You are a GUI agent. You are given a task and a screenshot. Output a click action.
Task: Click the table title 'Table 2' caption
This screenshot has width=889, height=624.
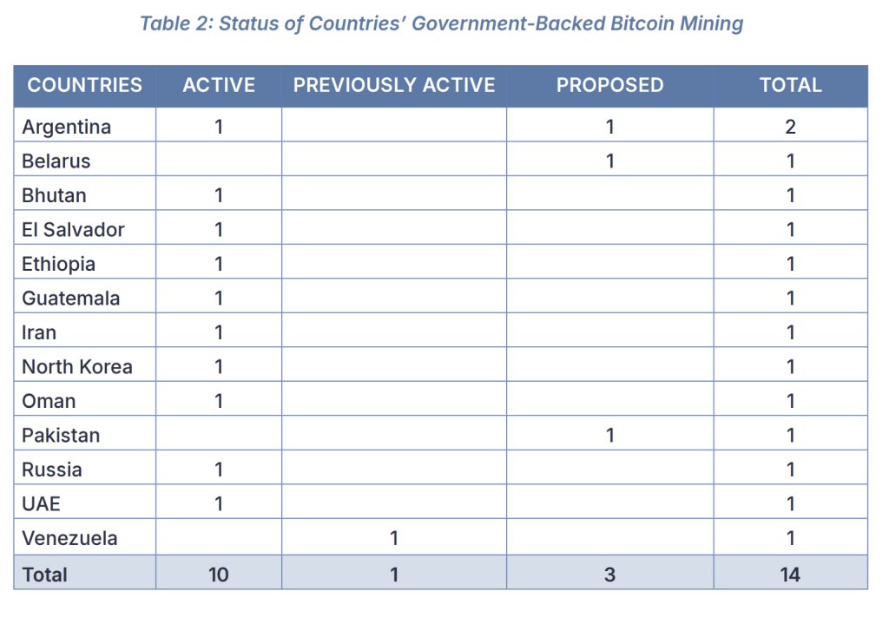(442, 23)
